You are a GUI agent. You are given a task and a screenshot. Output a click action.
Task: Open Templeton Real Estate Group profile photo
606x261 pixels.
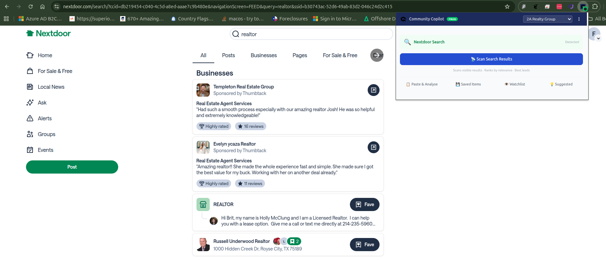[203, 90]
